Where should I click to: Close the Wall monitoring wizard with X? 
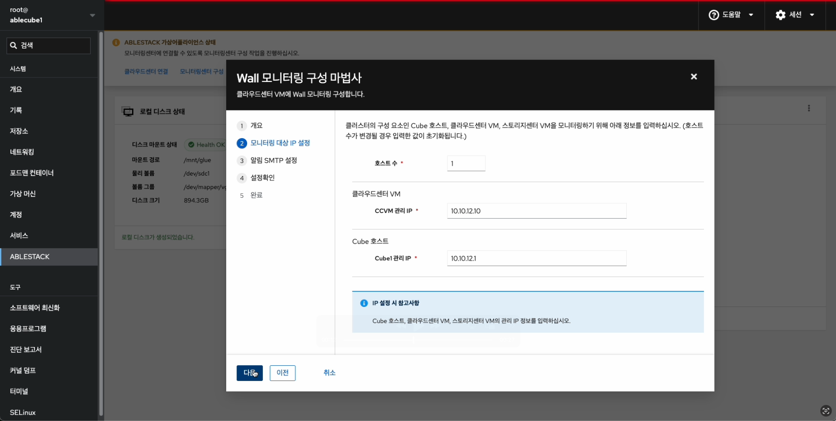694,77
